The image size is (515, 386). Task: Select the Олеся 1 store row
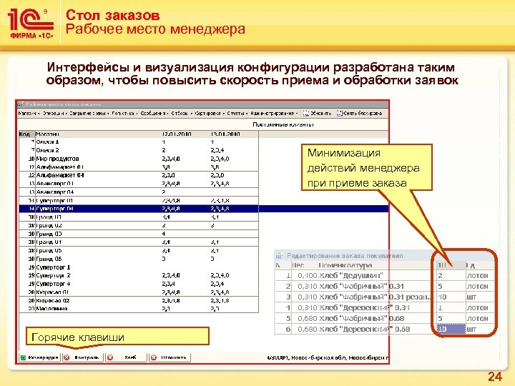click(x=139, y=142)
